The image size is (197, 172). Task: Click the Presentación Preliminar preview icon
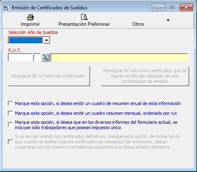tap(84, 17)
